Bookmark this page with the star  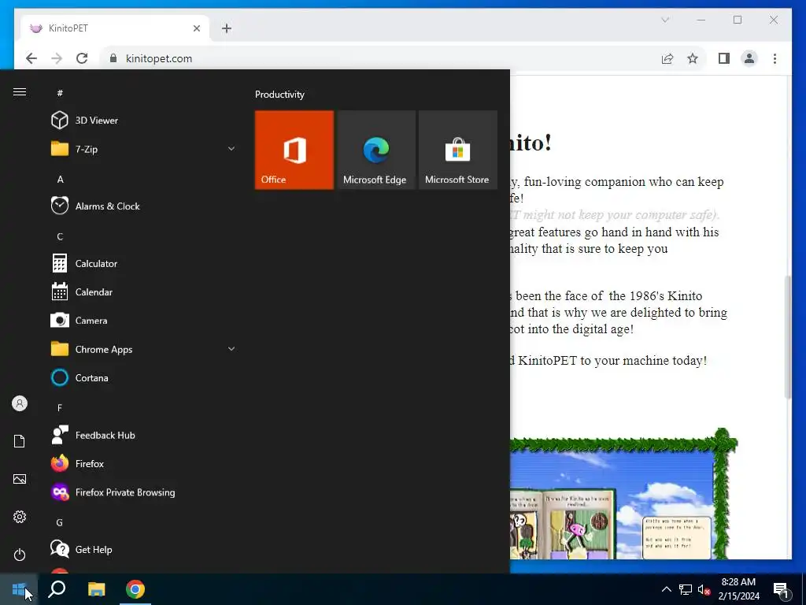[x=693, y=58]
